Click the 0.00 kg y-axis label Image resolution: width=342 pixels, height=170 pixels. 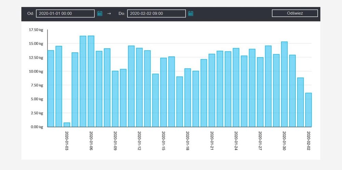pyautogui.click(x=36, y=127)
